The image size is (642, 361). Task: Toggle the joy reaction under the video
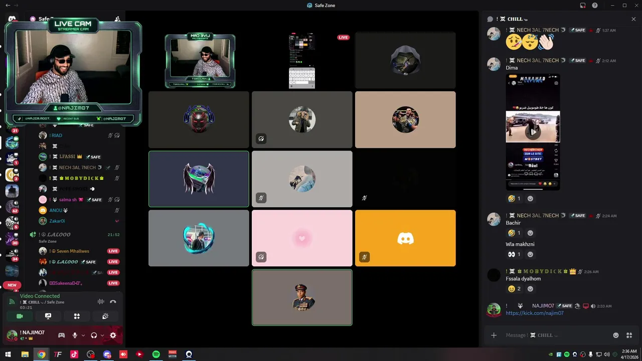(514, 199)
